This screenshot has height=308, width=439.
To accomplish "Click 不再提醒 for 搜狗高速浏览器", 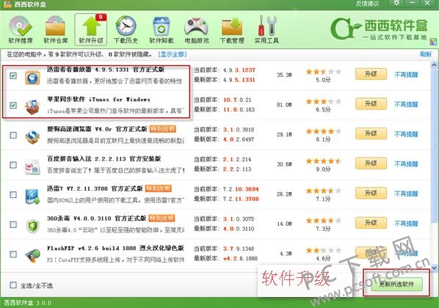I will pos(406,134).
